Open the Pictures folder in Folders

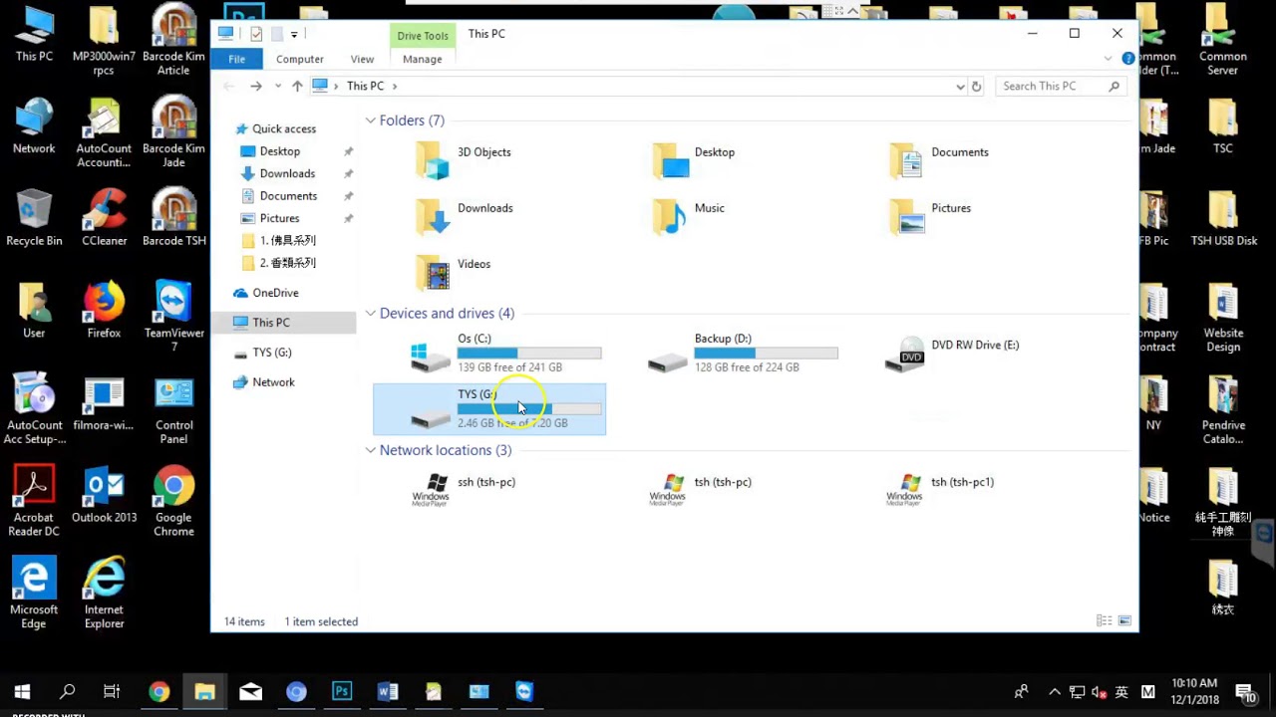[930, 216]
